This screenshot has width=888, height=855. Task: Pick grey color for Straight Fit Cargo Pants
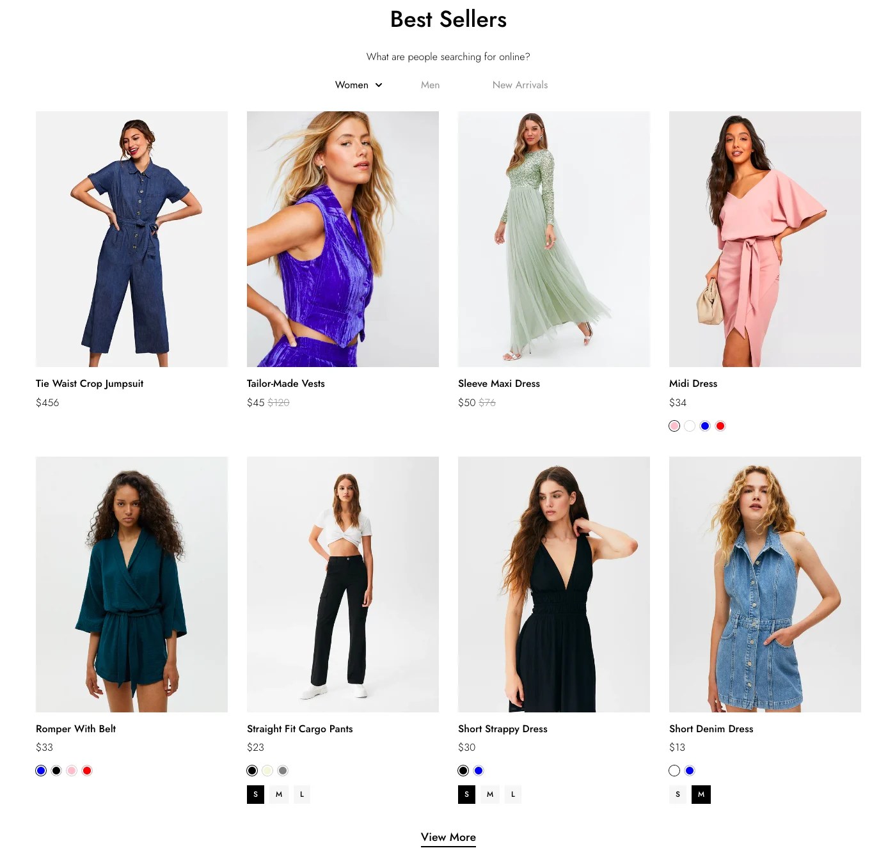click(283, 771)
